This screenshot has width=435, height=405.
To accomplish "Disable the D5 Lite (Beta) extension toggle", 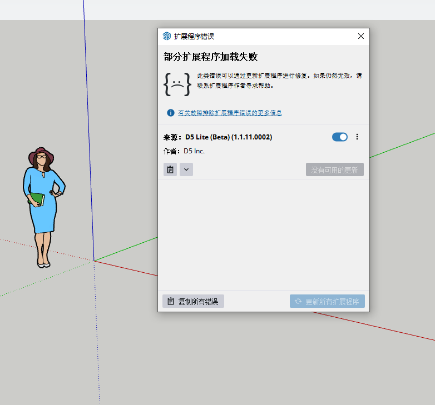I will 339,137.
